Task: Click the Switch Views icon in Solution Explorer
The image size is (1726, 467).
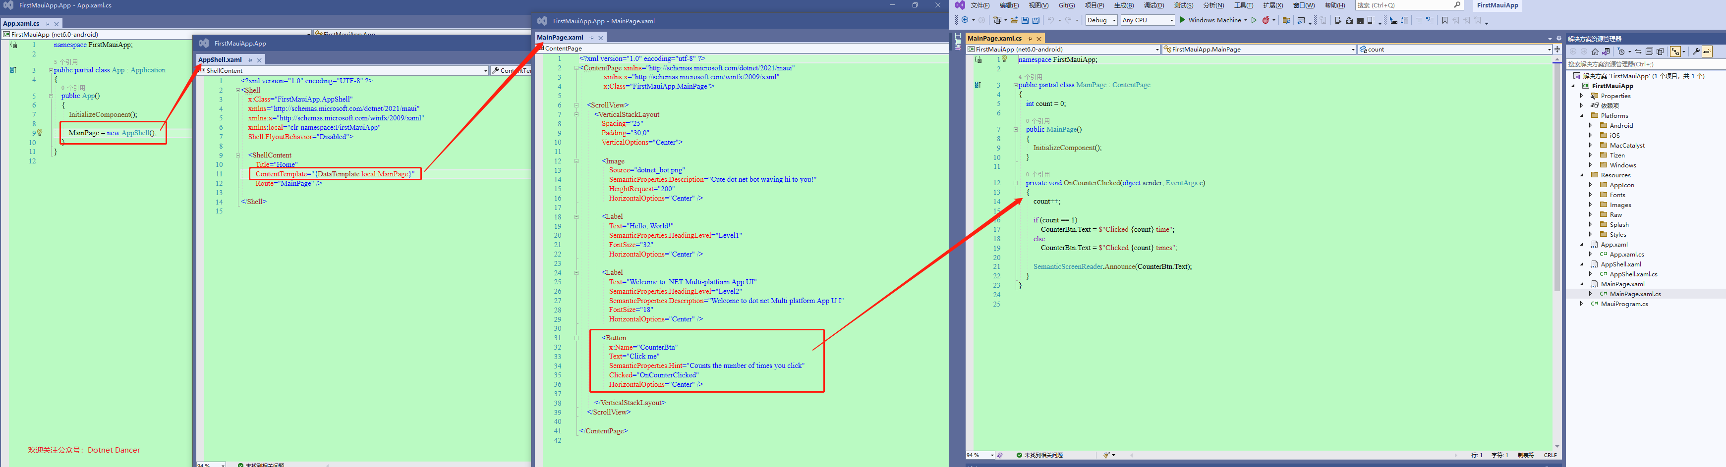Action: point(1606,52)
